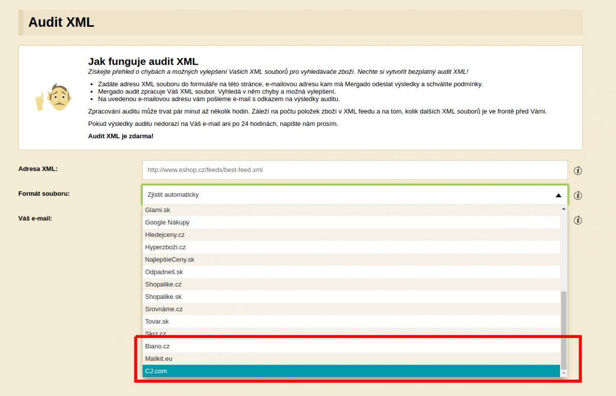Choose Mailkit.eu from the list

pos(351,359)
